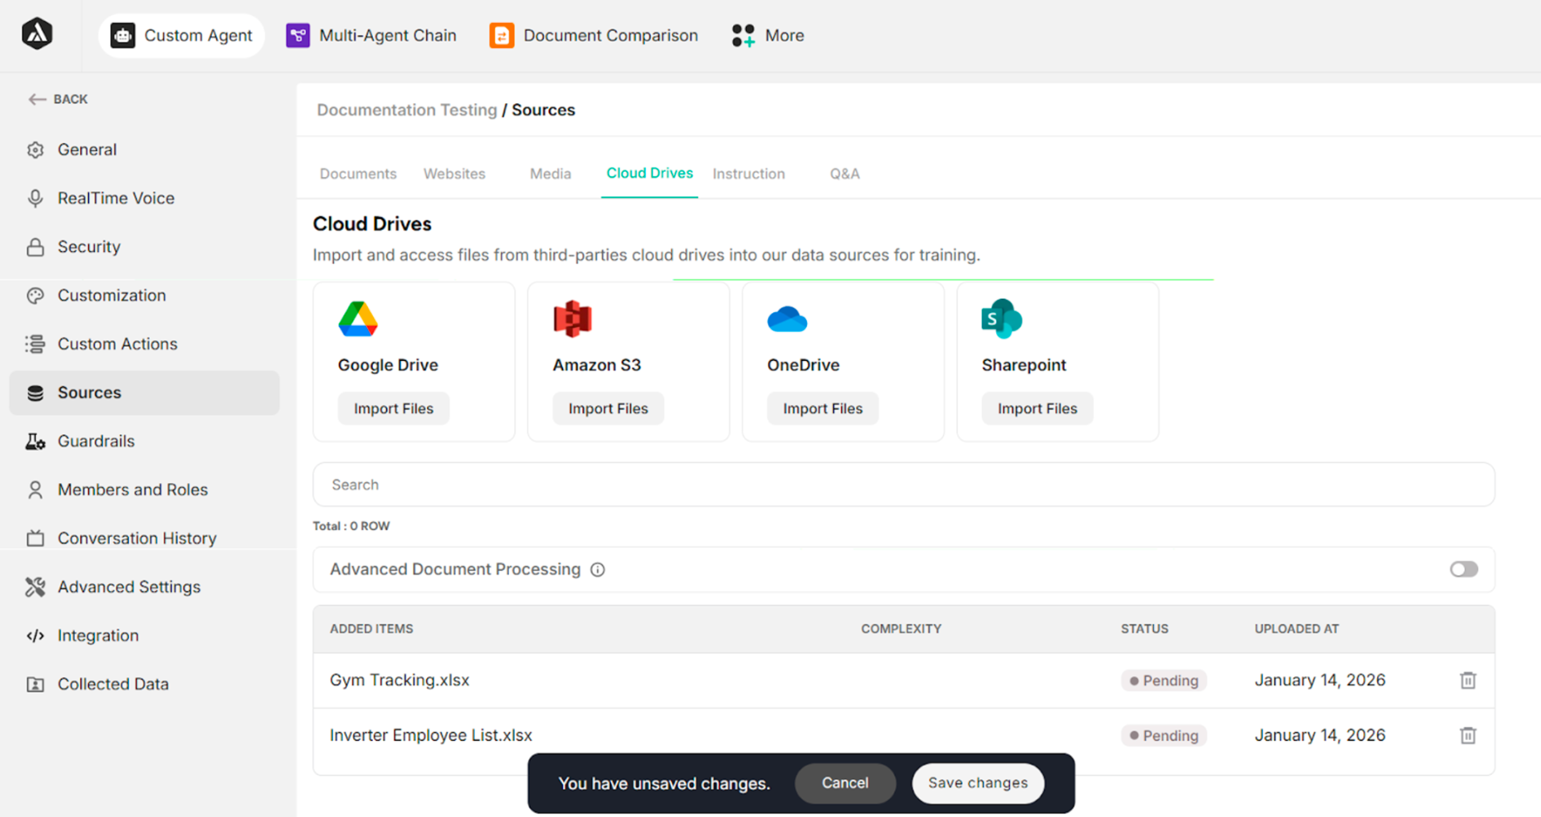This screenshot has width=1541, height=817.
Task: Import Files from OneDrive
Action: [823, 408]
